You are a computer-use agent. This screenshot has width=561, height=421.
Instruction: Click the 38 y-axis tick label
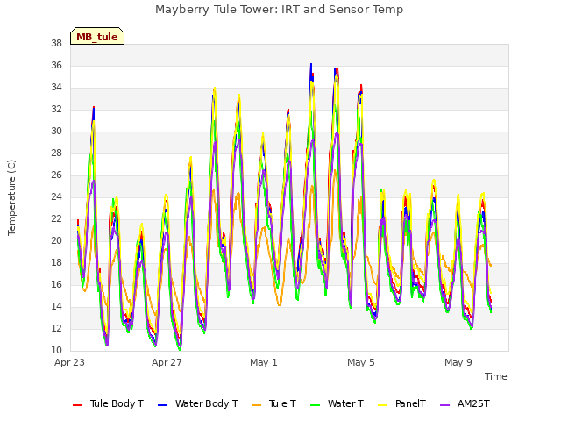pos(56,44)
